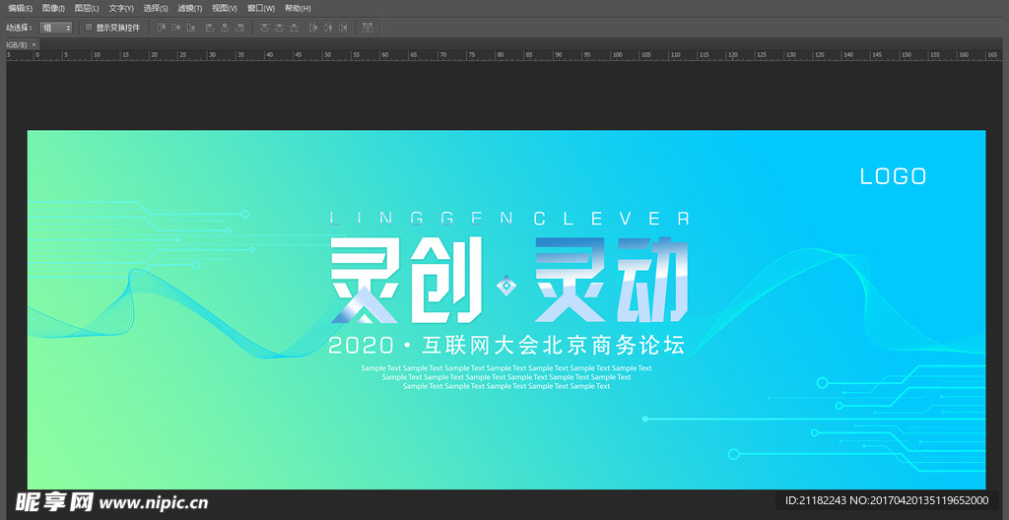1009x520 pixels.
Task: Click the align right edges icon
Action: click(240, 28)
